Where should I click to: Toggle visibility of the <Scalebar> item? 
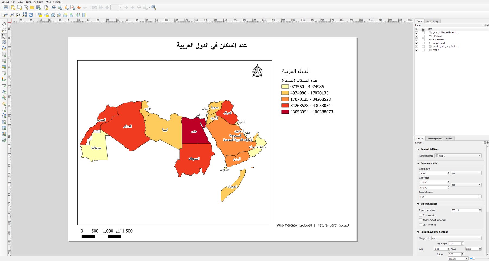416,40
